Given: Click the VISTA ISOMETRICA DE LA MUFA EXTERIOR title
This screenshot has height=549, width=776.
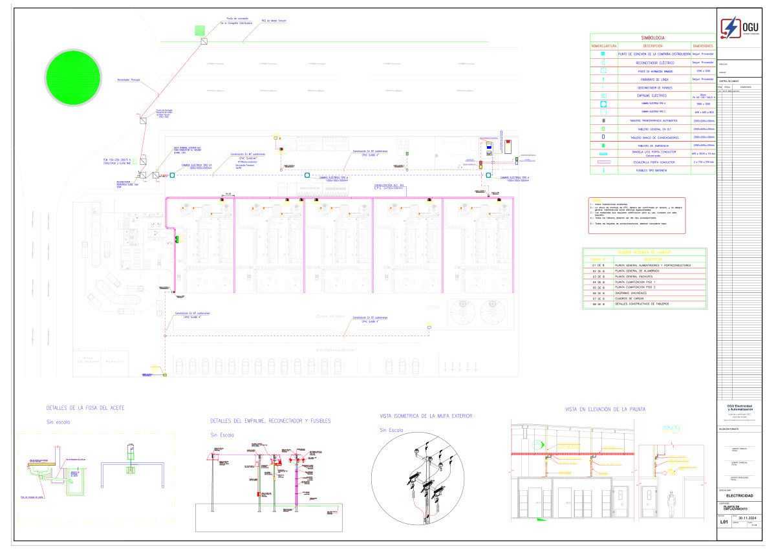Looking at the screenshot, I should pos(426,415).
